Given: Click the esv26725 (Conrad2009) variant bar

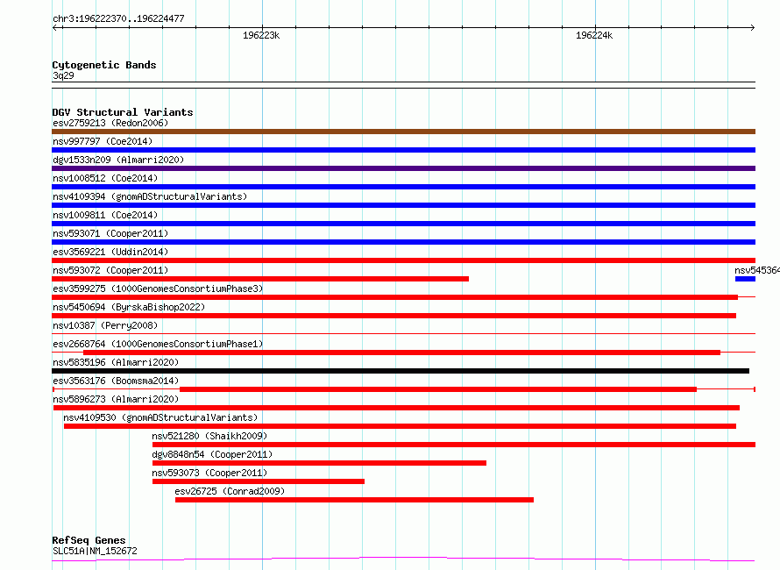Looking at the screenshot, I should point(354,500).
